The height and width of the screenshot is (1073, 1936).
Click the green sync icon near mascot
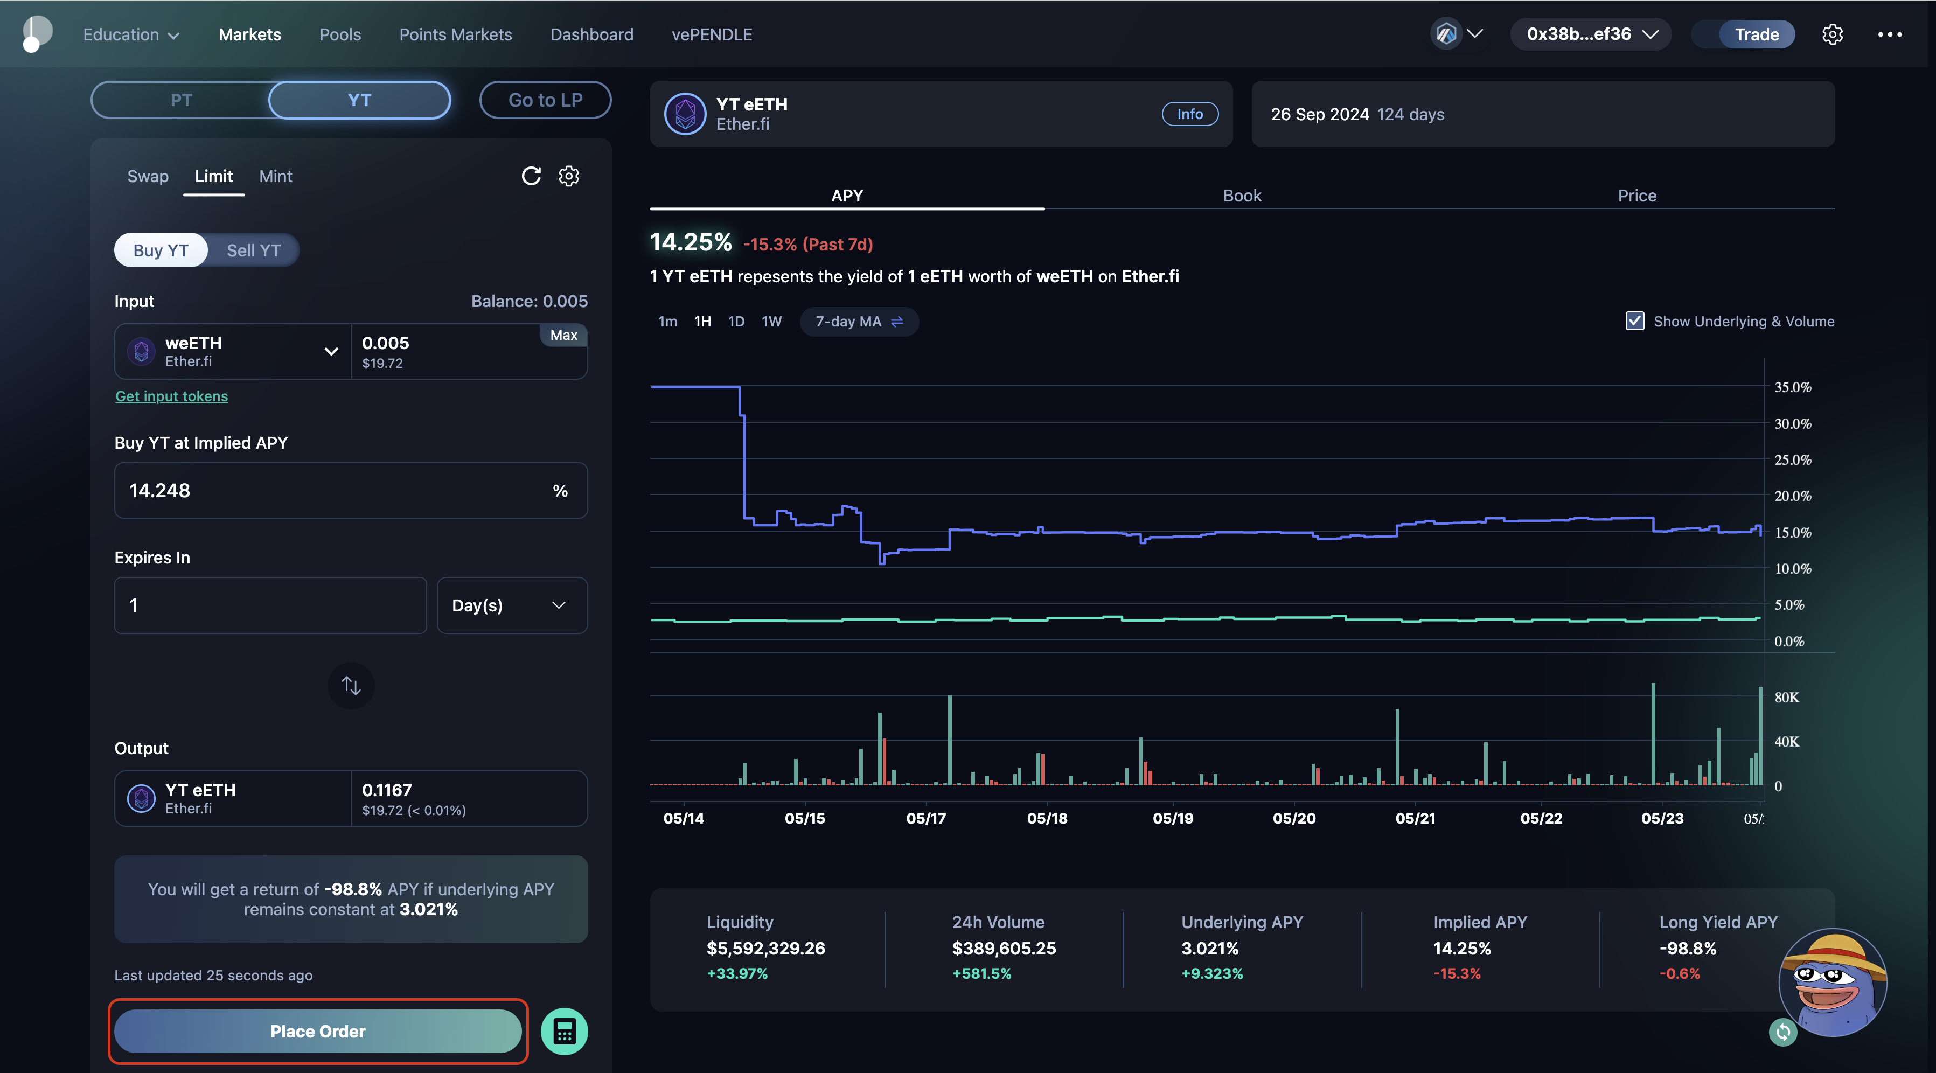click(1782, 1032)
